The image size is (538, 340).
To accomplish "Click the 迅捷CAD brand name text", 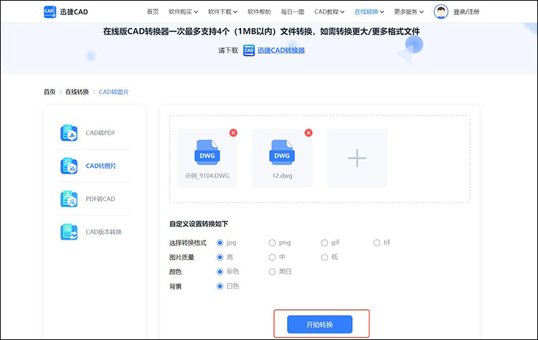I will tap(74, 12).
